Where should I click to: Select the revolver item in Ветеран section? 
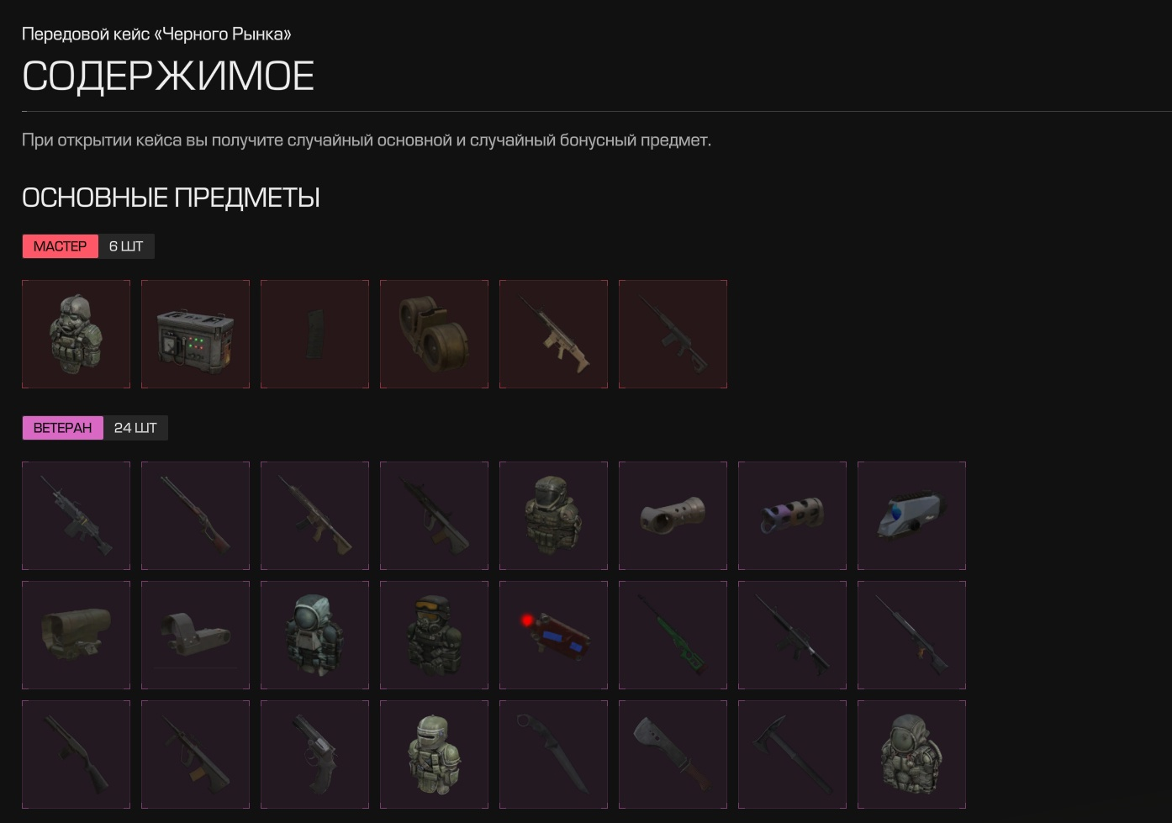(314, 754)
